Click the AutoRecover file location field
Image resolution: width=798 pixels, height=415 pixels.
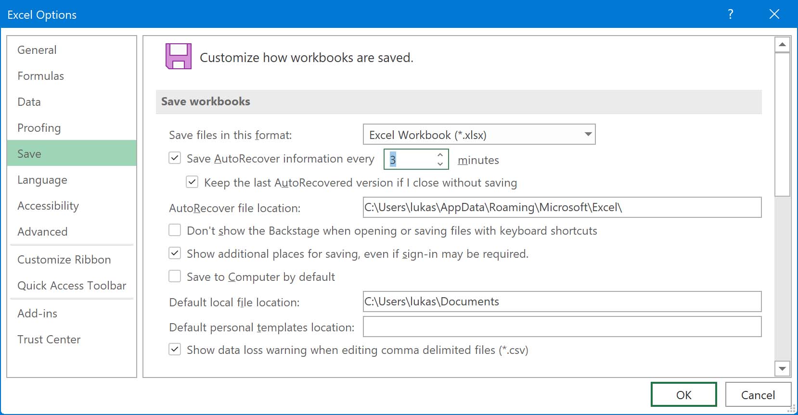(x=562, y=207)
